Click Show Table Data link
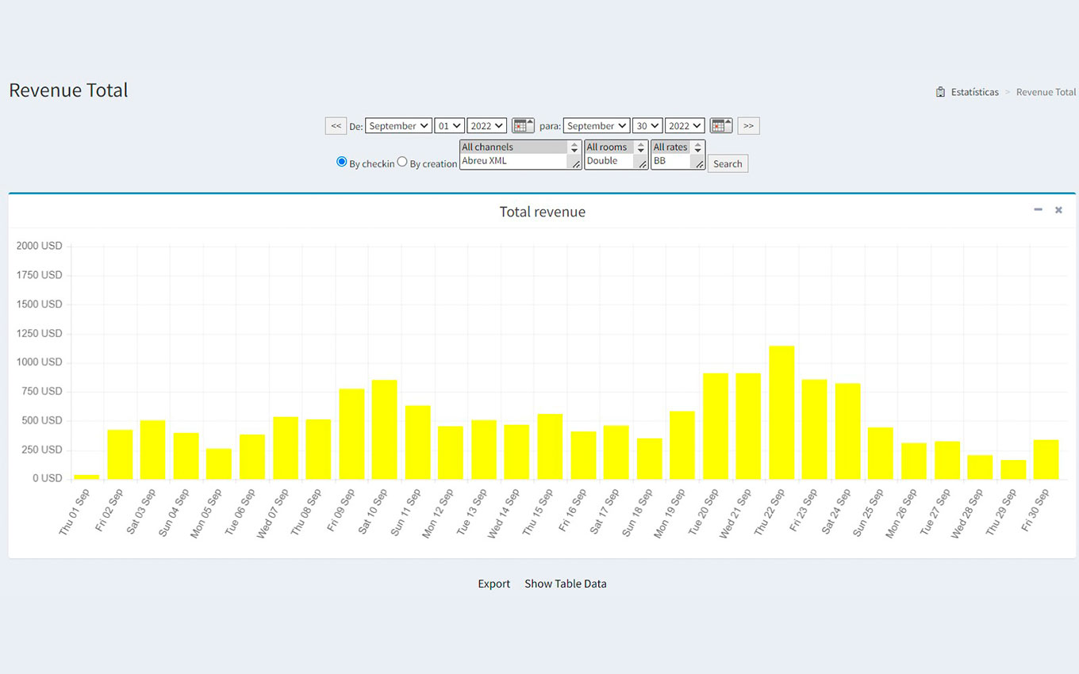 (x=565, y=584)
